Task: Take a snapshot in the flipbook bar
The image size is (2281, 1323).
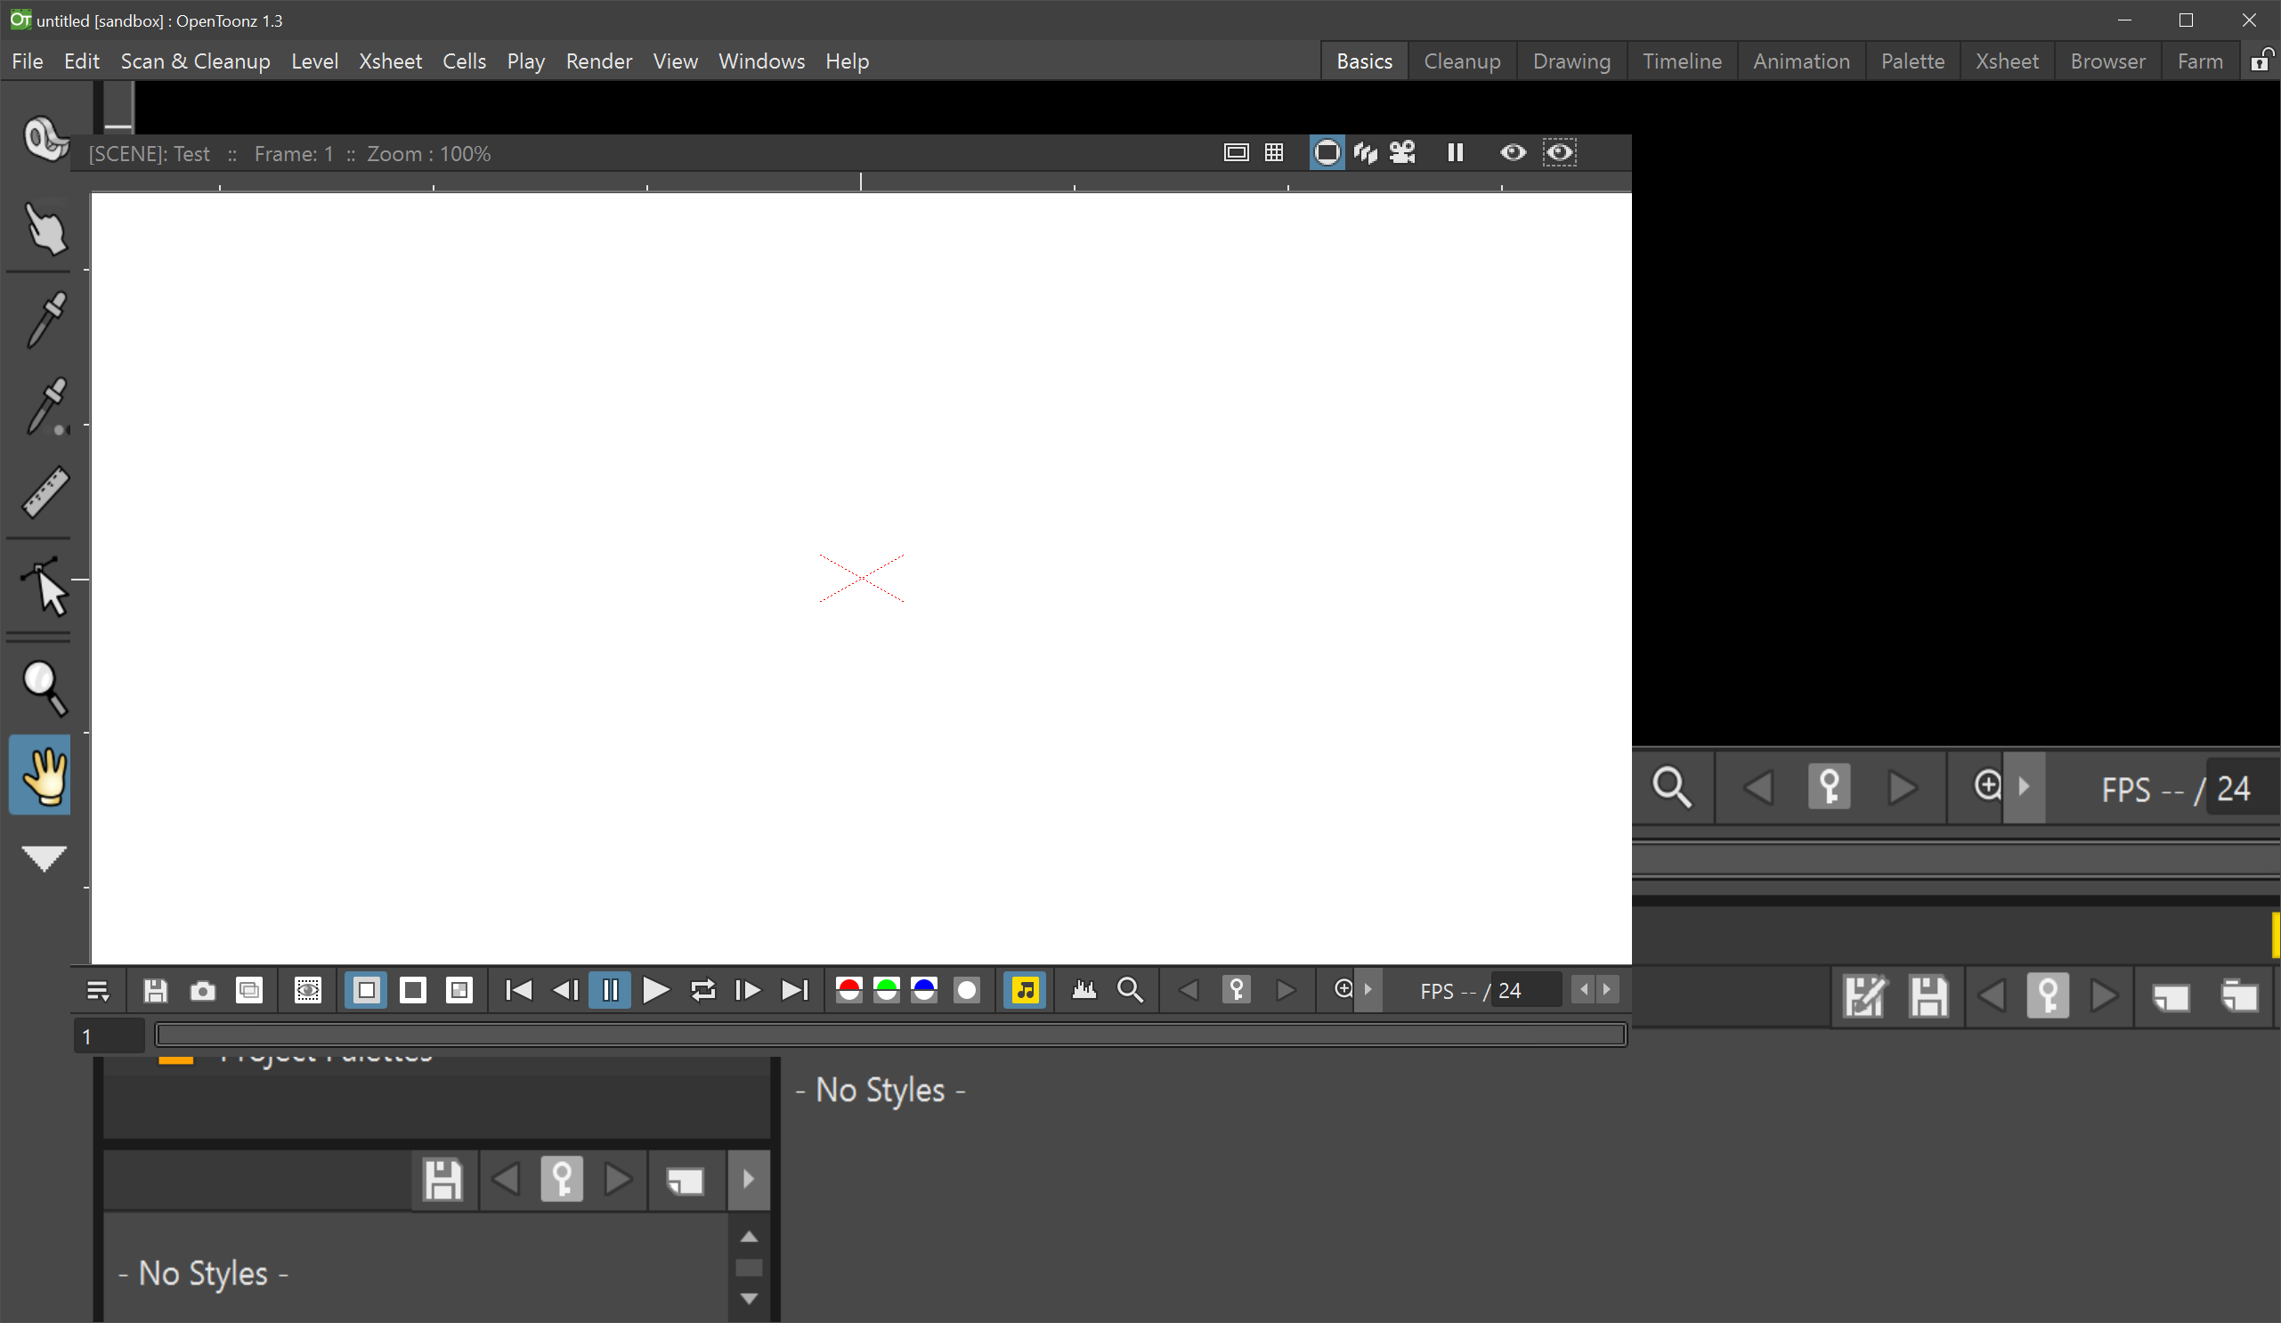Action: [202, 990]
